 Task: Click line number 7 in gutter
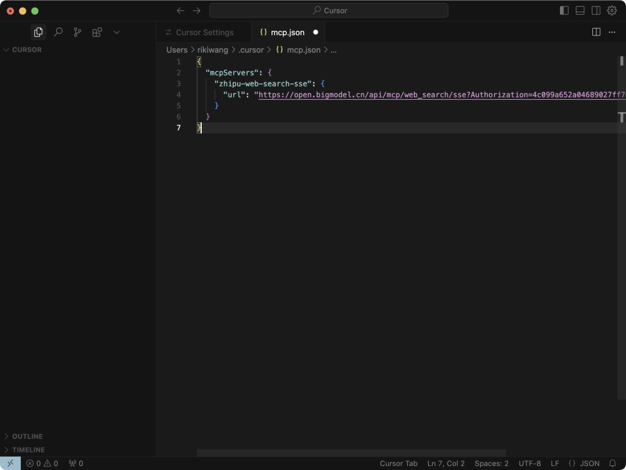pyautogui.click(x=179, y=128)
